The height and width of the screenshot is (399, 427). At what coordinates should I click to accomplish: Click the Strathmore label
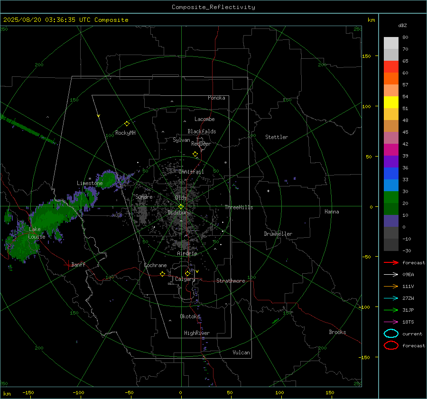[x=231, y=281]
